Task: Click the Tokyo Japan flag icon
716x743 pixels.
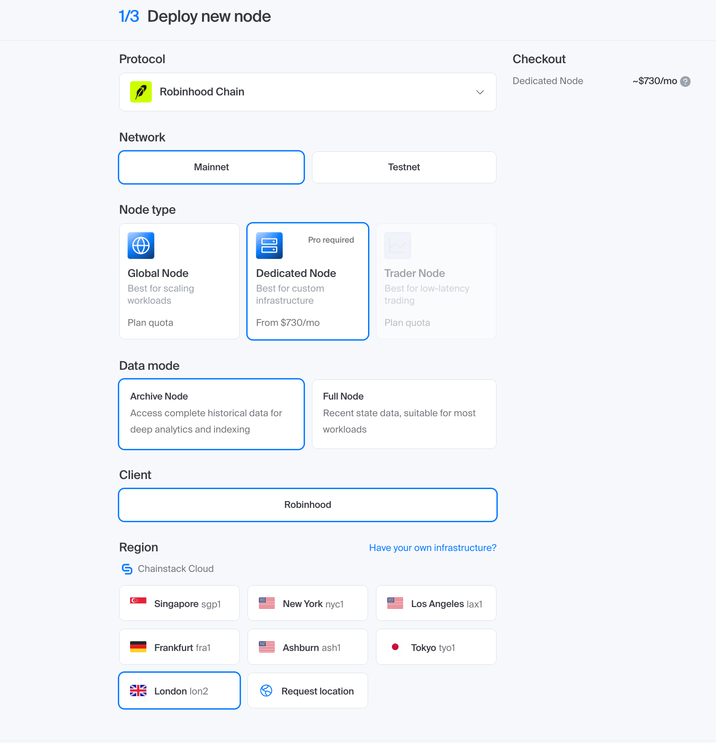Action: (x=395, y=647)
